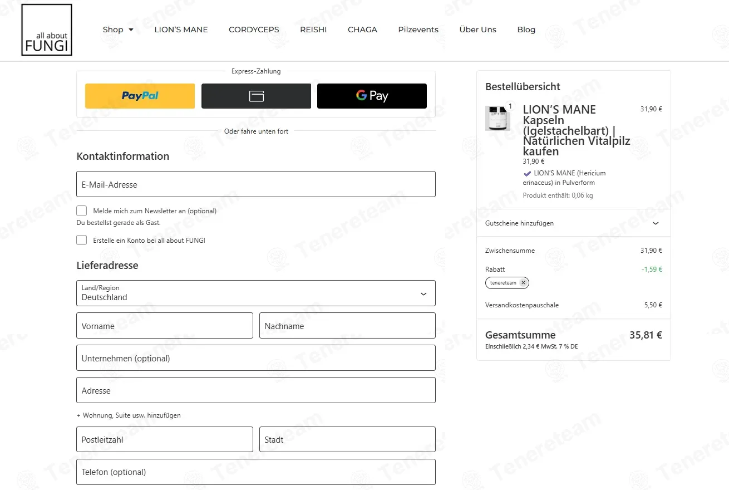The width and height of the screenshot is (729, 490).
Task: Add Wohnung, Suite usw. address line
Action: pyautogui.click(x=129, y=415)
